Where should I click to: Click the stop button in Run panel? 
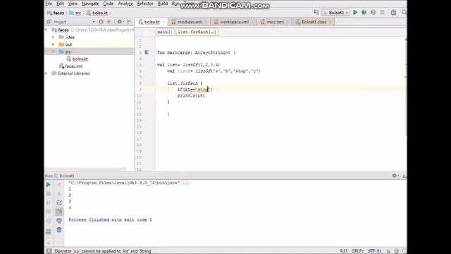point(49,194)
